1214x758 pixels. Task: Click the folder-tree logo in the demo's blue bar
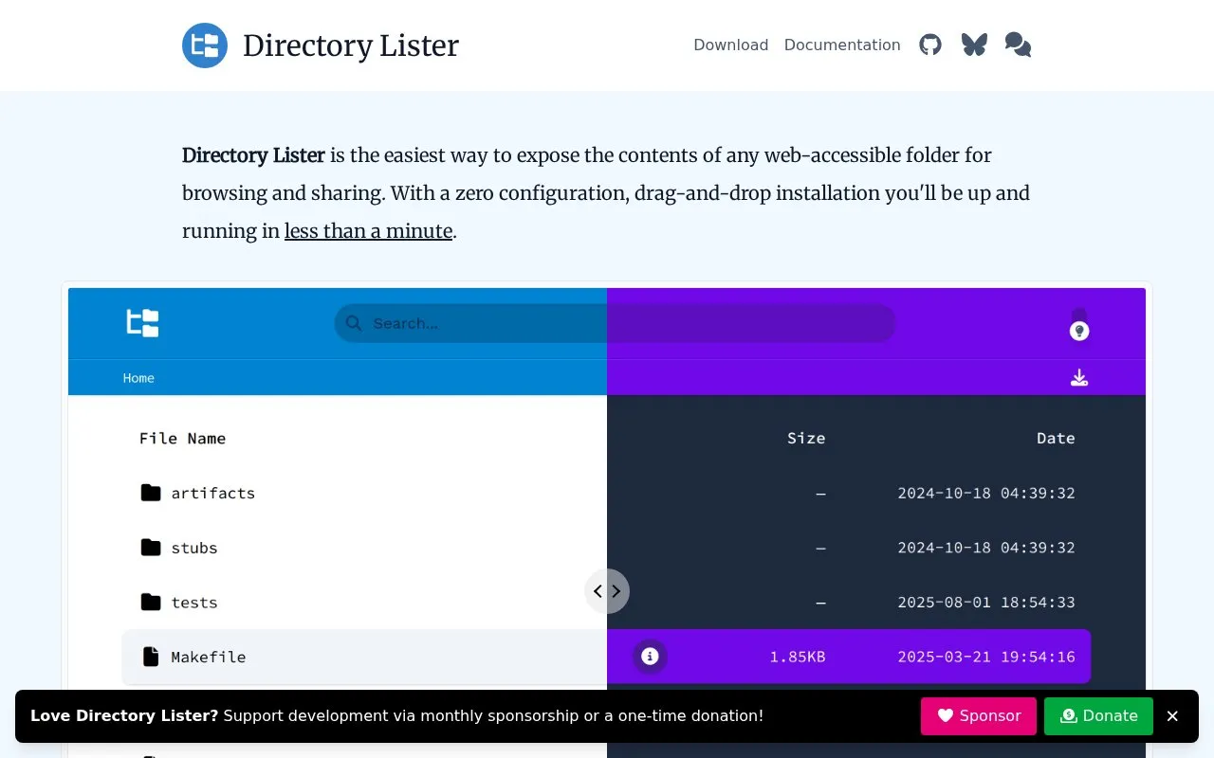(x=142, y=323)
